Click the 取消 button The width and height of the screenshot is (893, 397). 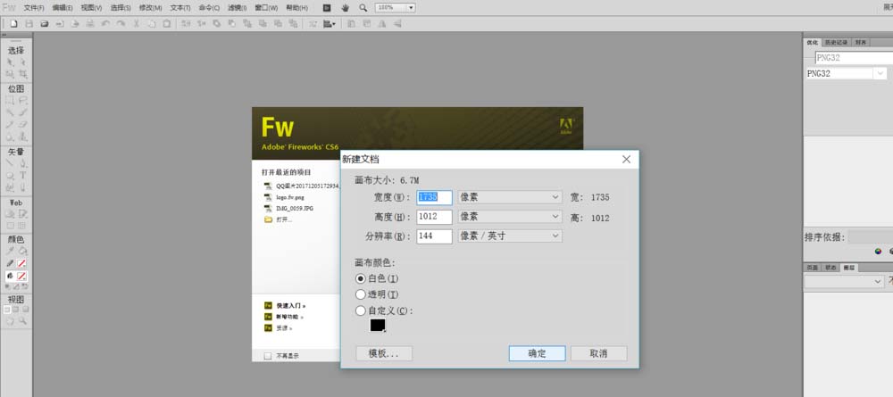598,353
